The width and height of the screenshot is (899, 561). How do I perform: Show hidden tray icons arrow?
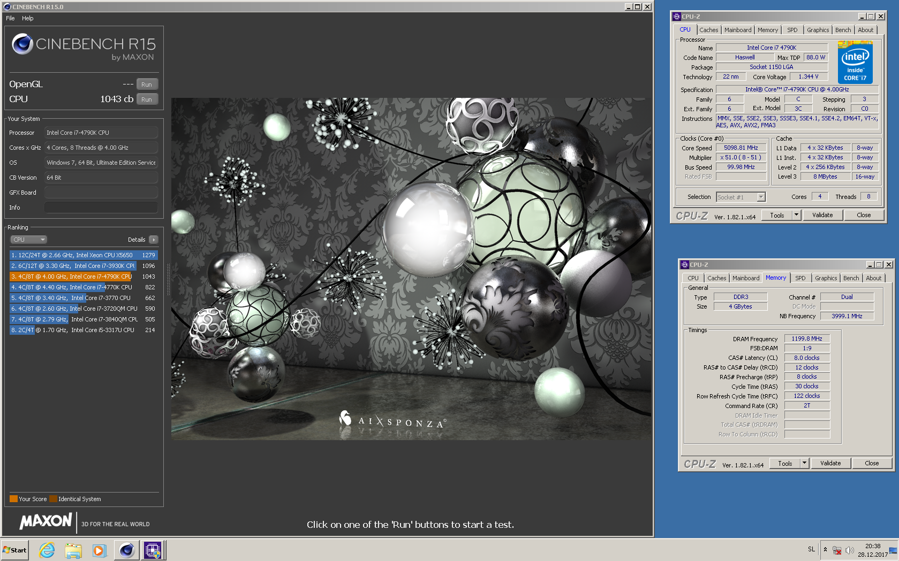point(825,550)
